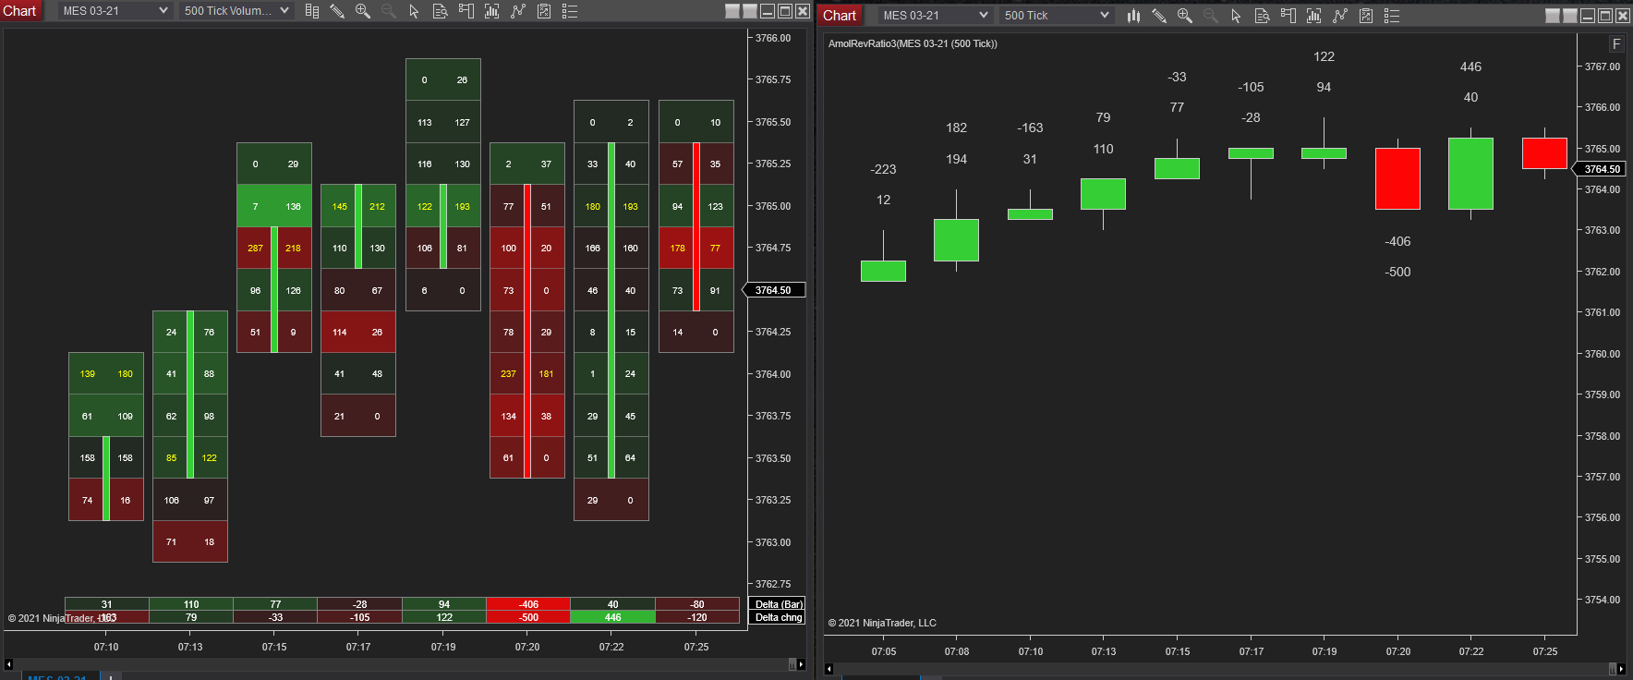Toggle Chart Trader in 500 Tick chart
Screen dimensions: 1633x680
[x=1288, y=16]
